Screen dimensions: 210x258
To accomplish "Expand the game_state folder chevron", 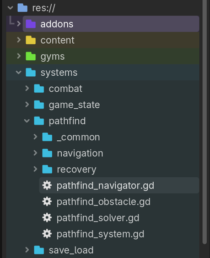I will 27,104.
